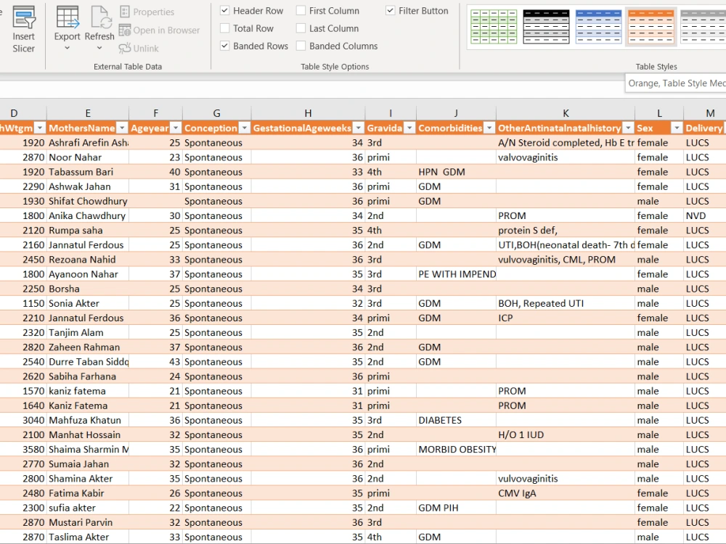The image size is (726, 544).
Task: Apply the orange table style
Action: click(651, 27)
